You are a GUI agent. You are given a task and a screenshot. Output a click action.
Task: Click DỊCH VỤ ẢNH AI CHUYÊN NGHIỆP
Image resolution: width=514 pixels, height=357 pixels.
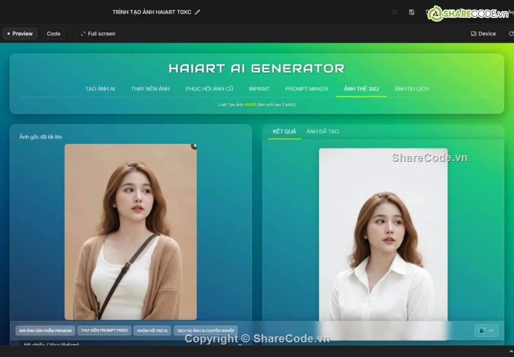pyautogui.click(x=206, y=330)
